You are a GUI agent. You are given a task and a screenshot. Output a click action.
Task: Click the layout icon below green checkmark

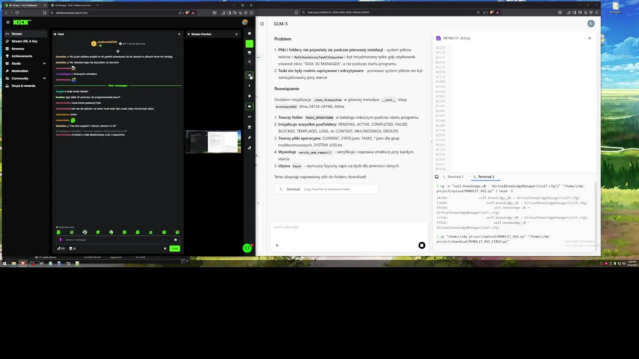(x=250, y=52)
